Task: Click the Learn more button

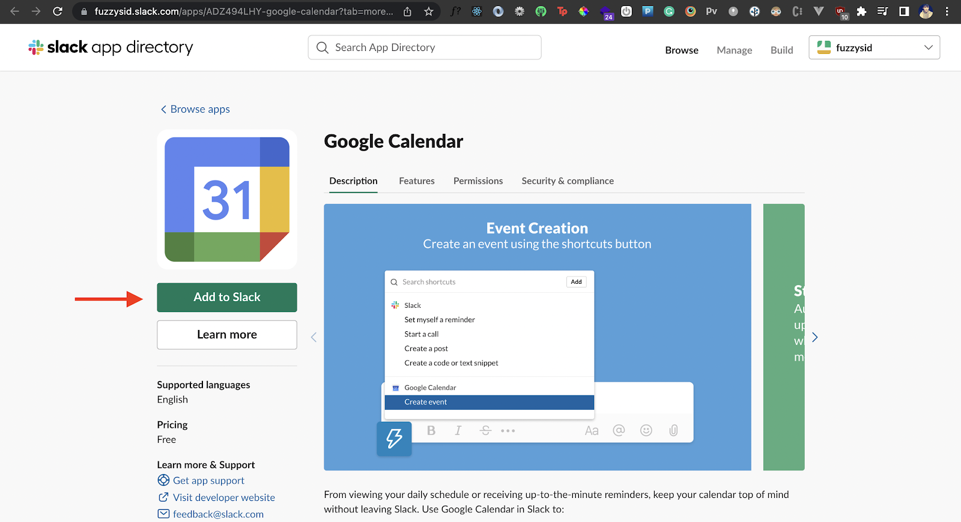Action: pos(227,335)
